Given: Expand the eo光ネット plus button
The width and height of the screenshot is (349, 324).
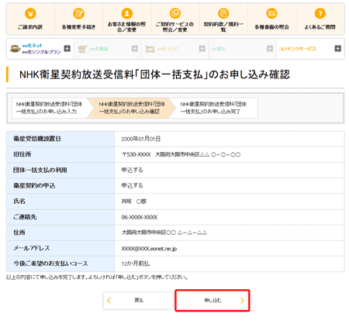Looking at the screenshot, I should click(x=67, y=49).
